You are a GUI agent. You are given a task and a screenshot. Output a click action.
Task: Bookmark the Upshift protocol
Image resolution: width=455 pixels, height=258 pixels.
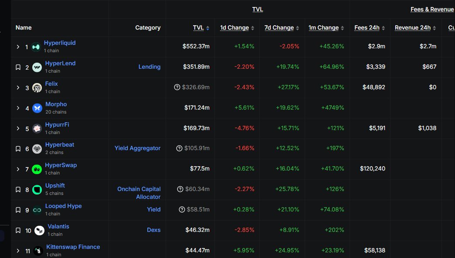click(18, 190)
